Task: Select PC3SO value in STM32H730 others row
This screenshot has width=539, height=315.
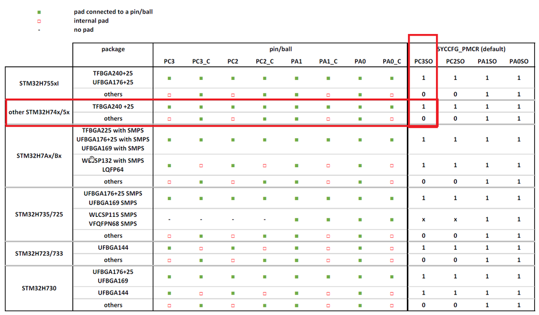Action: pyautogui.click(x=424, y=305)
